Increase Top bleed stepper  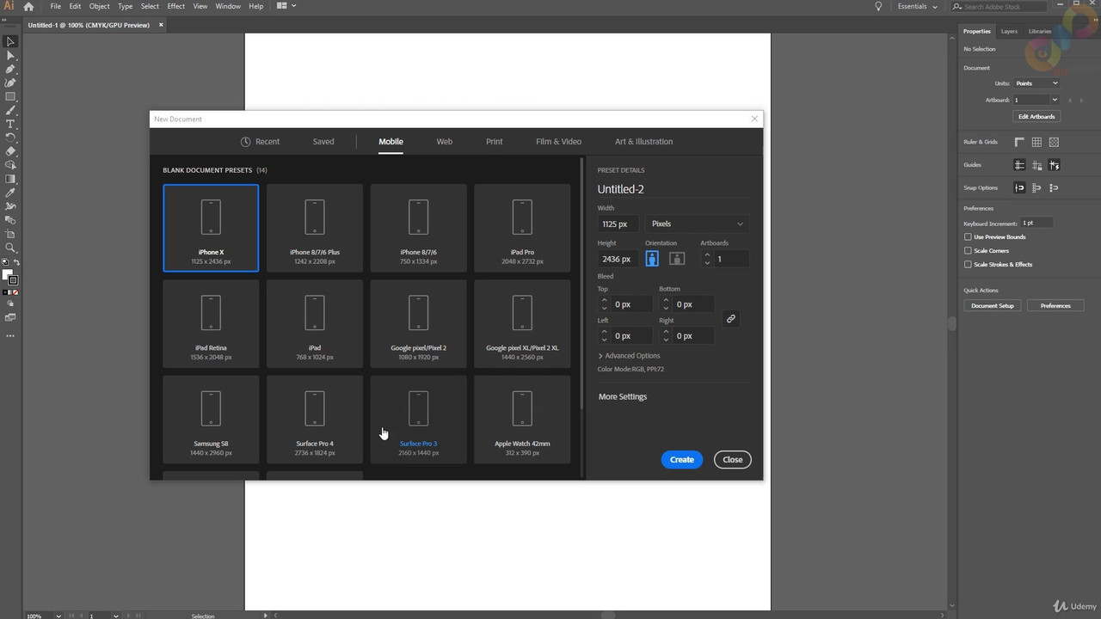pos(604,300)
